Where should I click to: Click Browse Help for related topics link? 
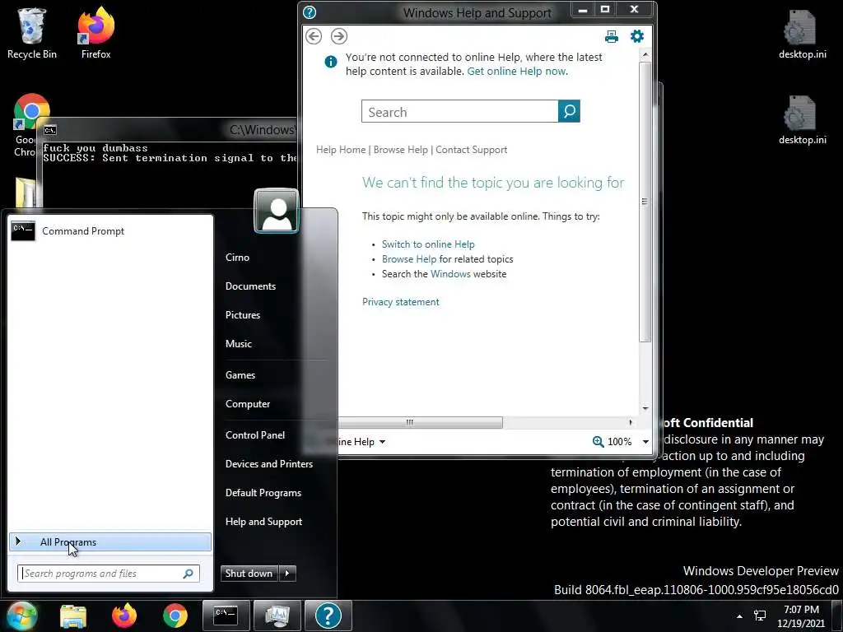(409, 259)
